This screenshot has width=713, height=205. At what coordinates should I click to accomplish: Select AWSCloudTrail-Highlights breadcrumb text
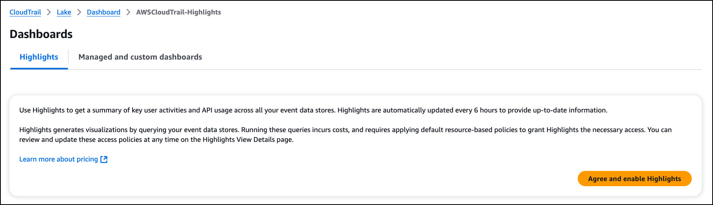click(x=179, y=12)
